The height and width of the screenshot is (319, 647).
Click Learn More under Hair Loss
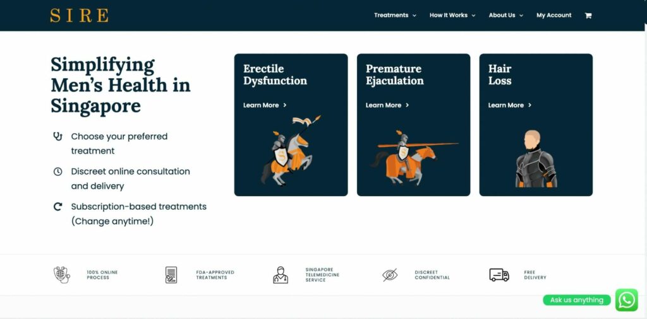[x=506, y=105]
